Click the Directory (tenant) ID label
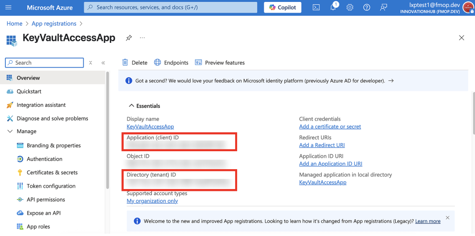 click(x=151, y=175)
